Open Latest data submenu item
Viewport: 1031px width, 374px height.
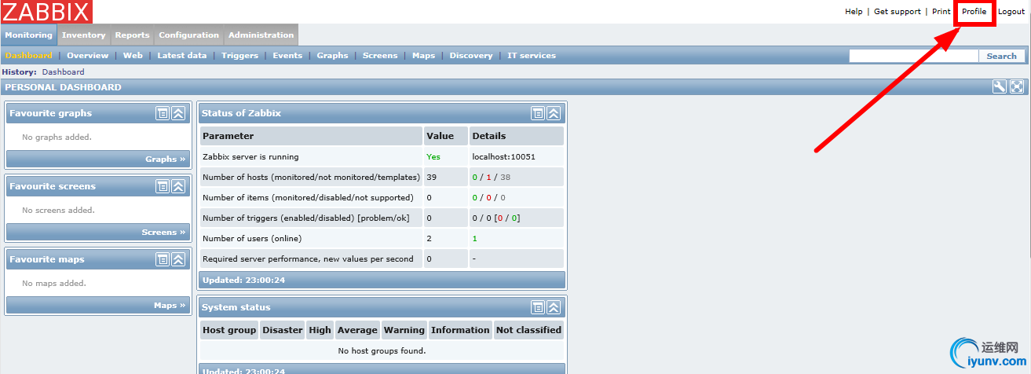pyautogui.click(x=181, y=56)
